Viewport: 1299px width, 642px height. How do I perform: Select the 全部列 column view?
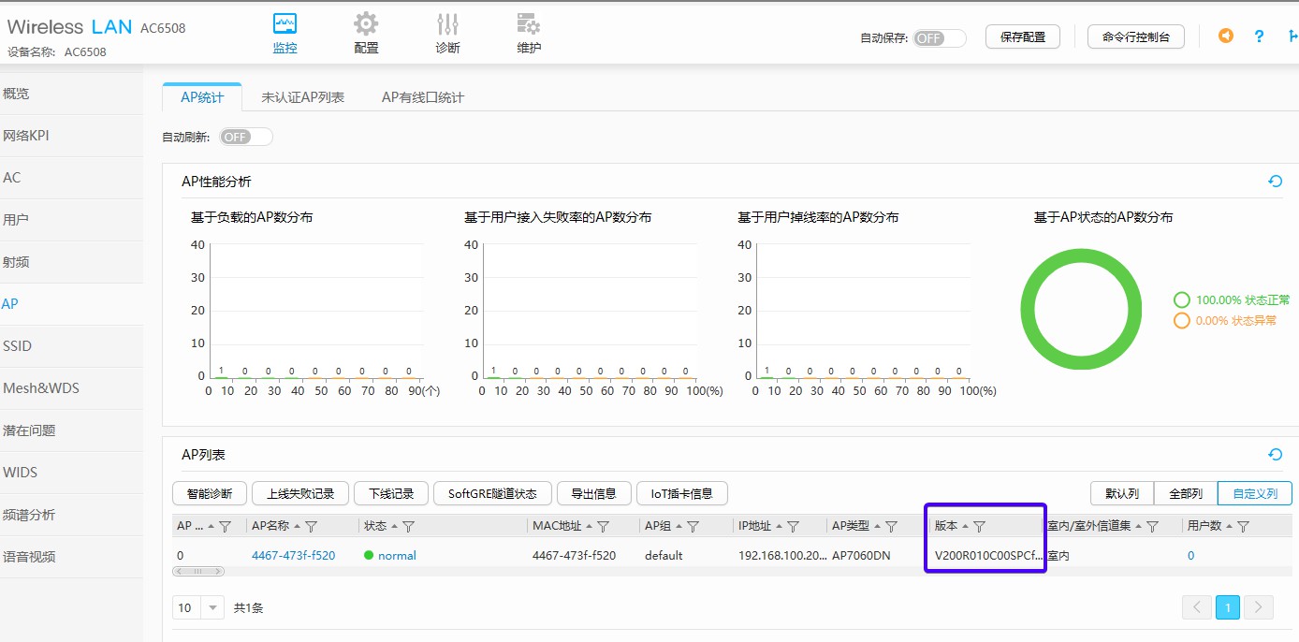[1186, 493]
